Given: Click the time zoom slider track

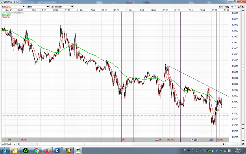Looking at the screenshot, I should pyautogui.click(x=233, y=144).
